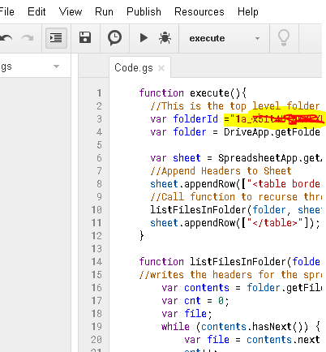The image size is (326, 352).
Task: Open the File menu
Action: [x=6, y=12]
